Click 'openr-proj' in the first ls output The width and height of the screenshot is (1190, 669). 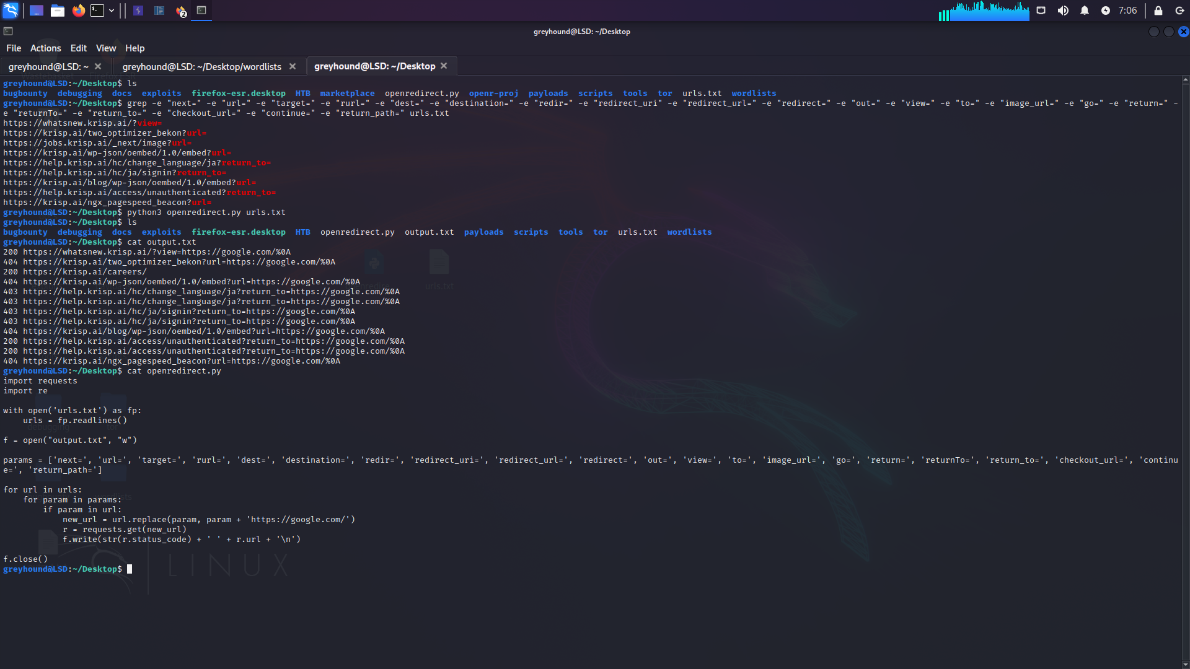coord(493,94)
